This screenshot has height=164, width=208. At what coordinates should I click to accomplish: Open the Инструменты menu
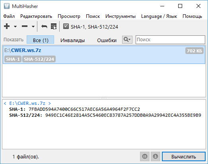click(121, 16)
